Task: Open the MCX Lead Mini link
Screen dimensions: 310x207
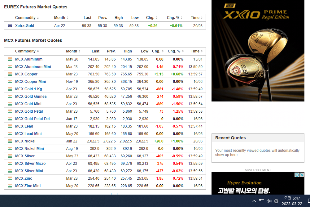Action: click(28, 134)
